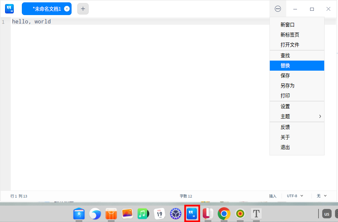This screenshot has width=338, height=222.
Task: Click line number 1 in the gutter
Action: (x=3, y=22)
